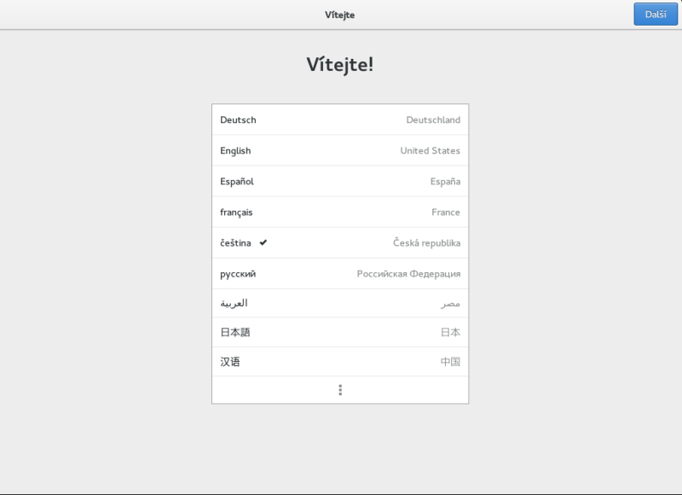Click the 中国 region label
The image size is (682, 495).
[450, 362]
